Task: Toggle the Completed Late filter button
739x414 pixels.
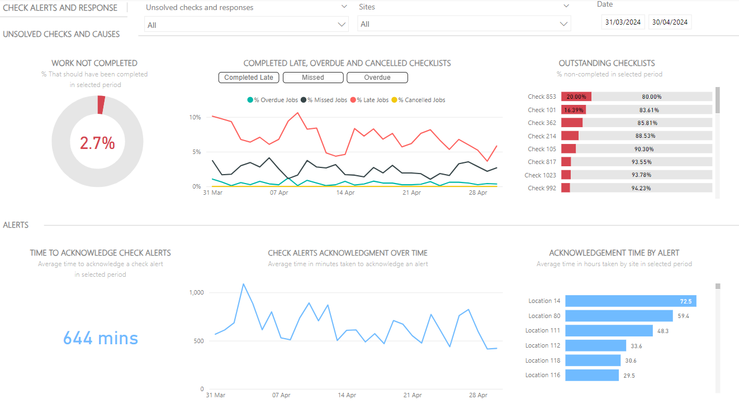Action: click(x=249, y=78)
